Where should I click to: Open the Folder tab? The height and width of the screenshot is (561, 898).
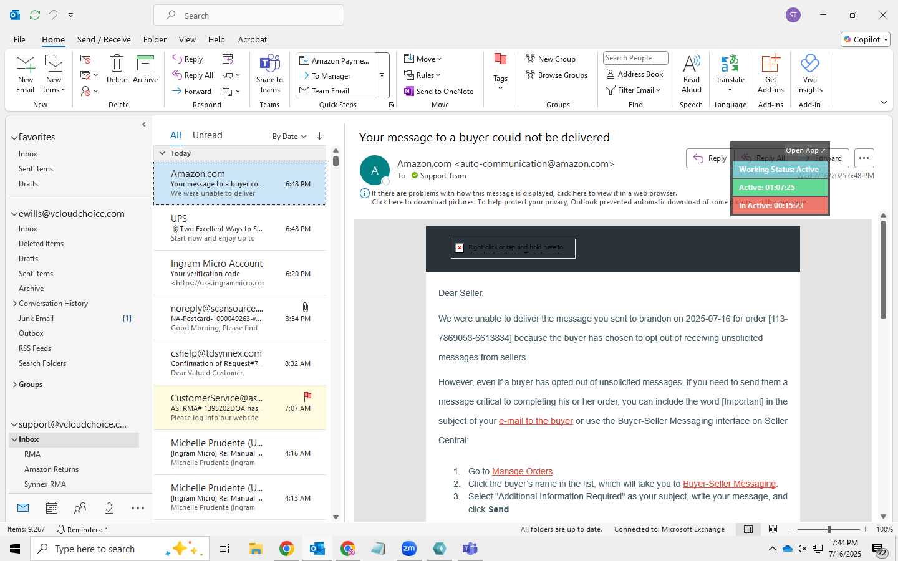point(155,39)
